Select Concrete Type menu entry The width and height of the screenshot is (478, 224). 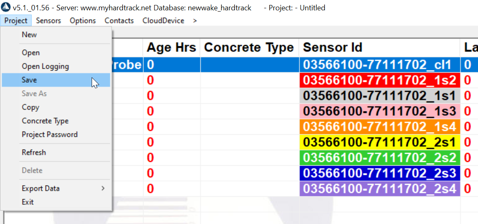click(x=56, y=121)
